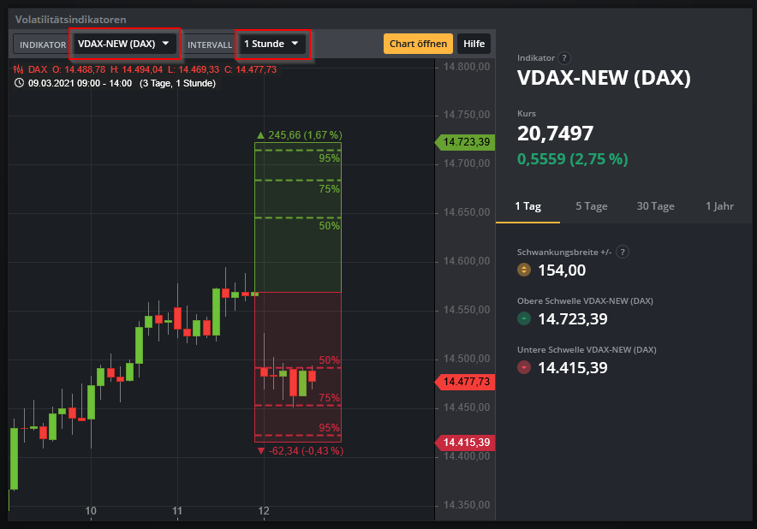Click the date axis label 12
Viewport: 757px width, 529px height.
click(264, 511)
